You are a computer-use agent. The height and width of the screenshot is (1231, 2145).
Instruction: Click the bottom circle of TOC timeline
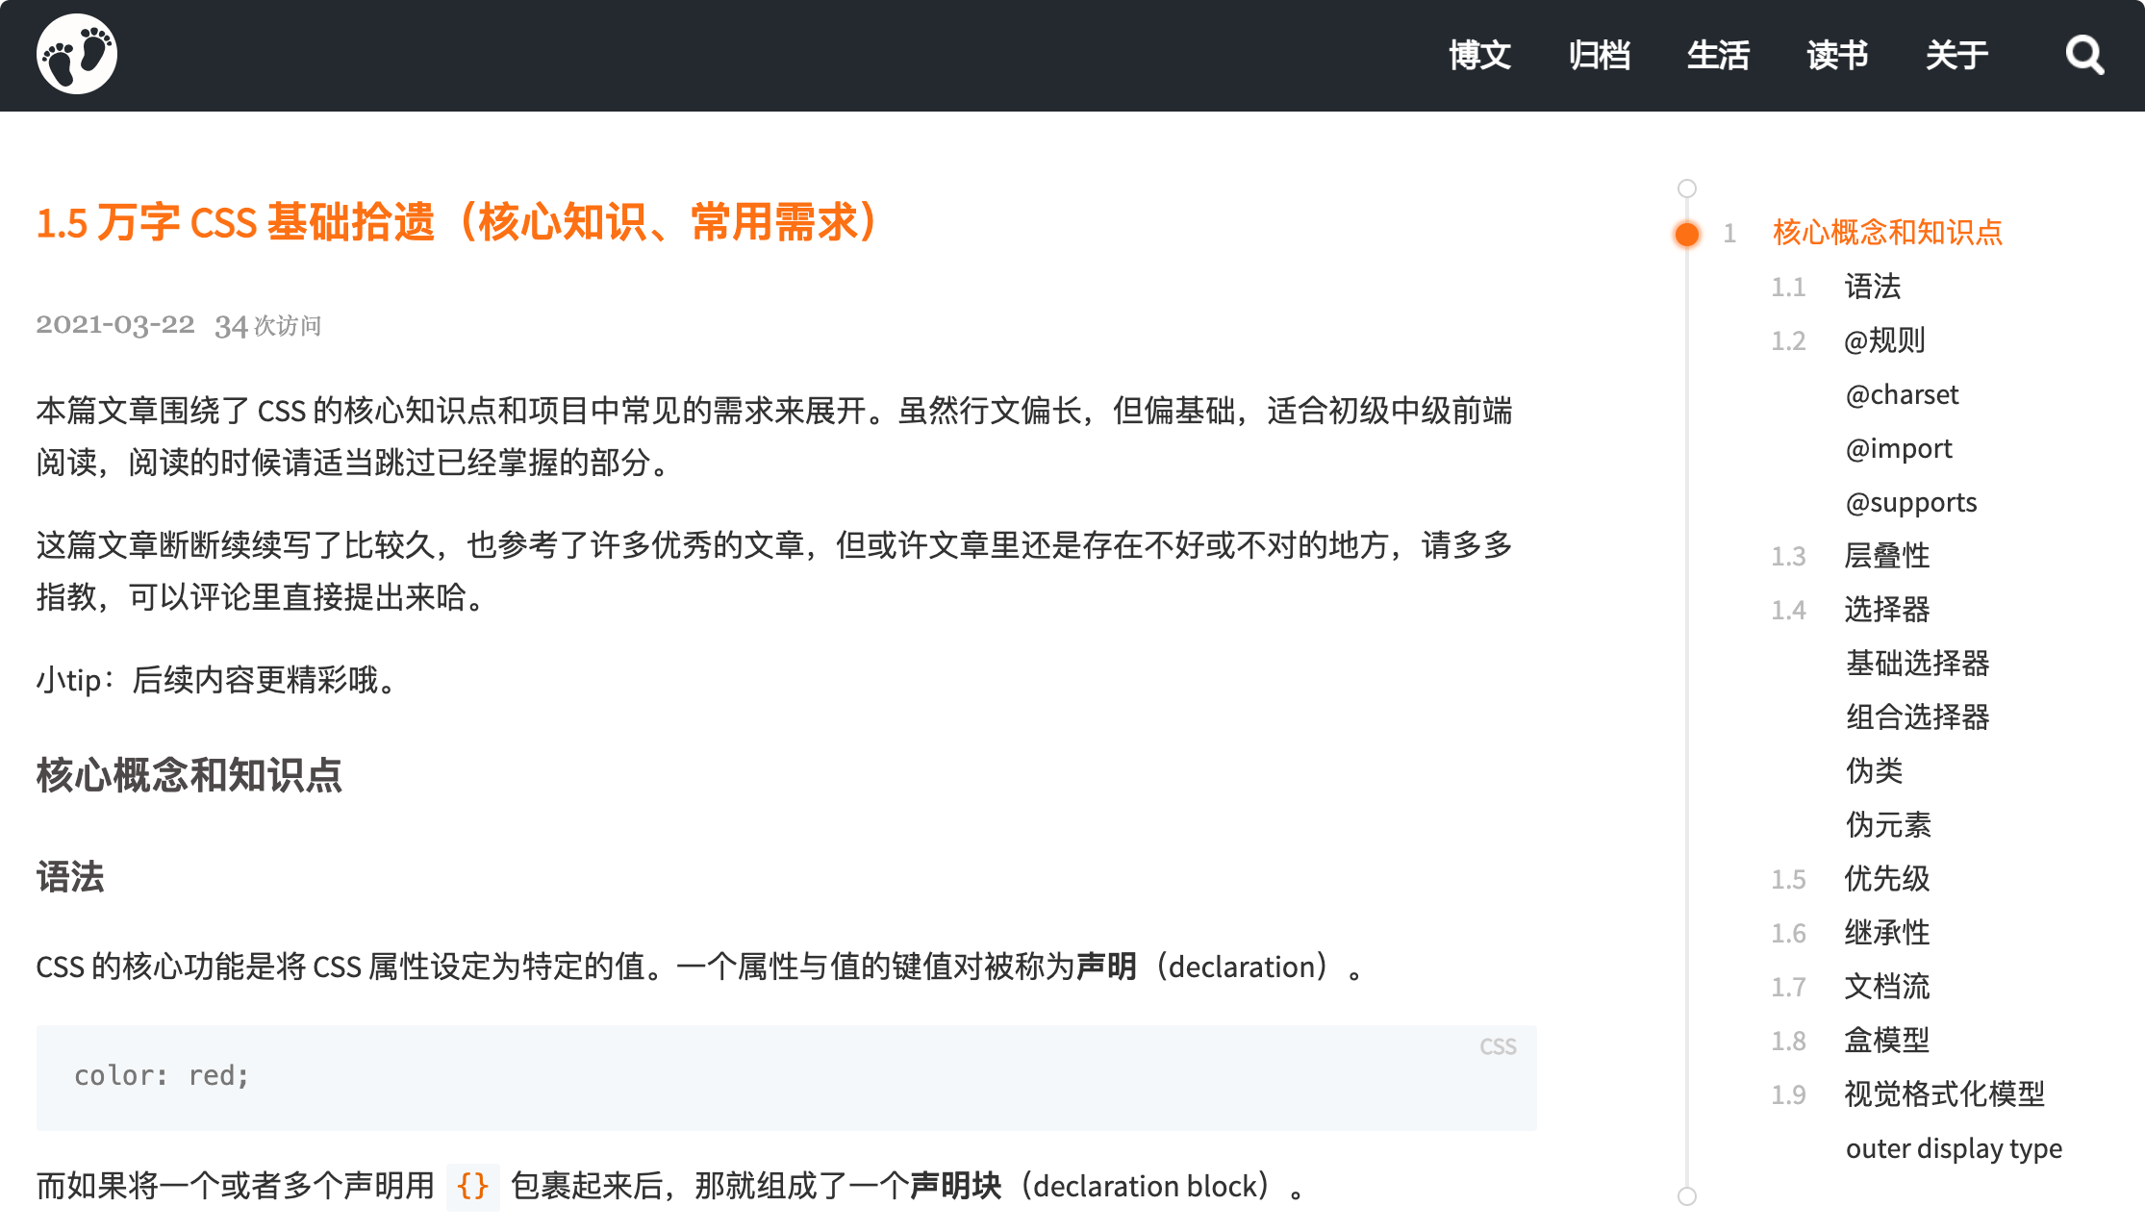1687,1196
